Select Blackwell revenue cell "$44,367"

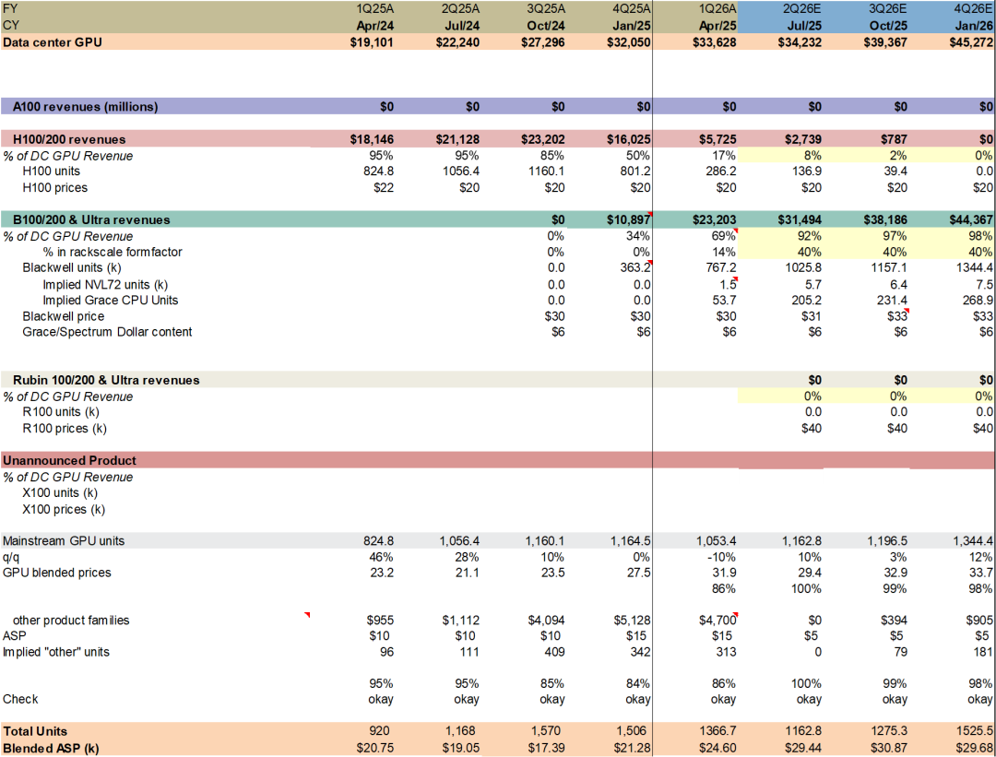(971, 219)
